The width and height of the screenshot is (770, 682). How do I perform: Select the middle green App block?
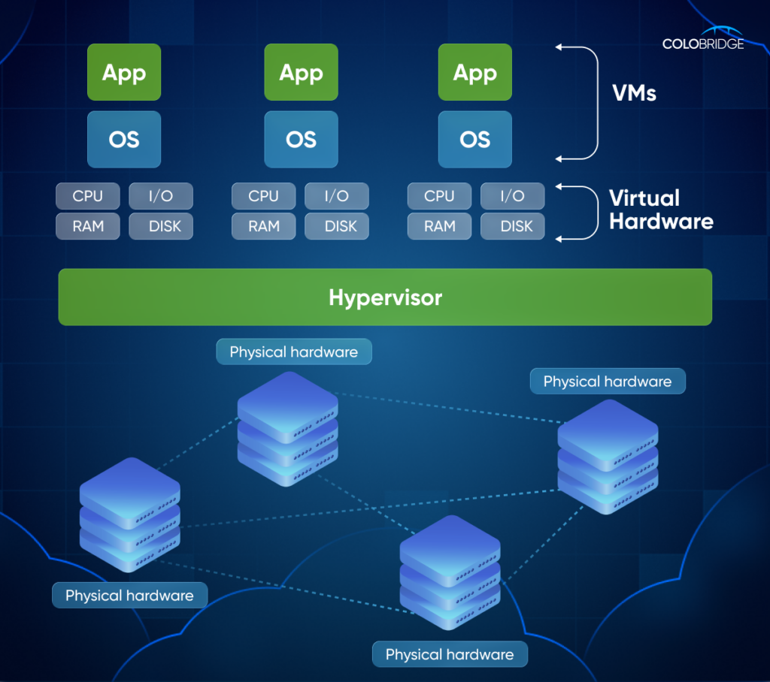(301, 72)
